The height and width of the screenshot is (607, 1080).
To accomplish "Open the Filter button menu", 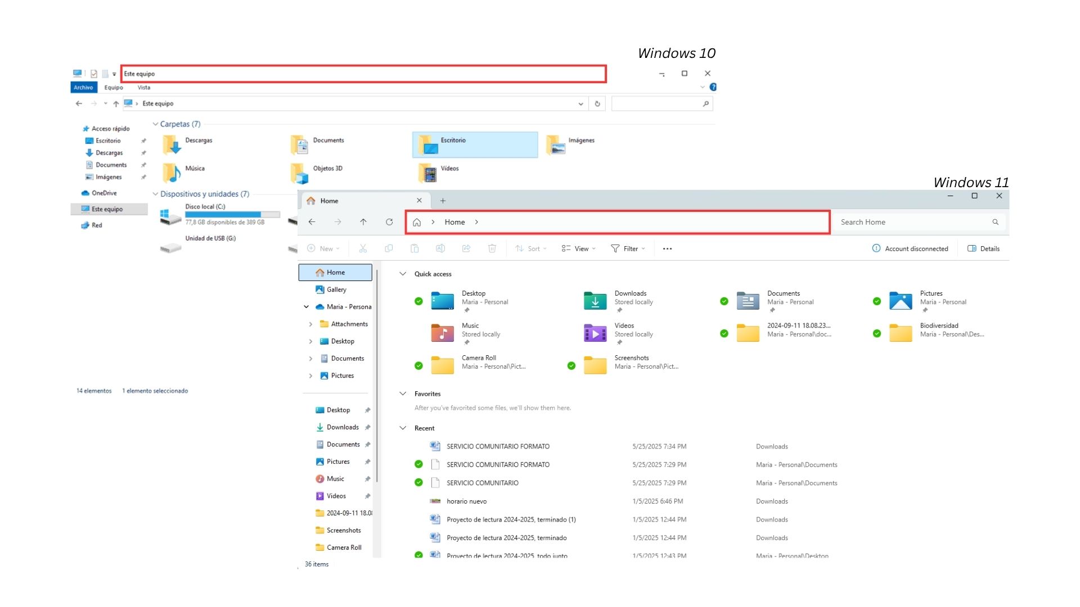I will [x=628, y=248].
